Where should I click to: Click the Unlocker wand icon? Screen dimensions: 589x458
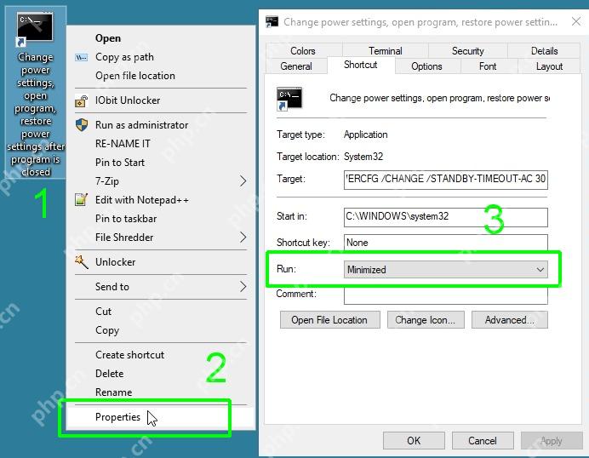(82, 262)
